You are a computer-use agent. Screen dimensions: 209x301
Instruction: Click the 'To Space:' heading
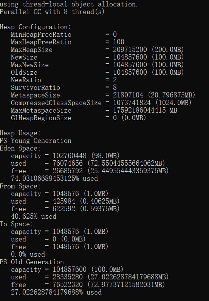coord(17,224)
